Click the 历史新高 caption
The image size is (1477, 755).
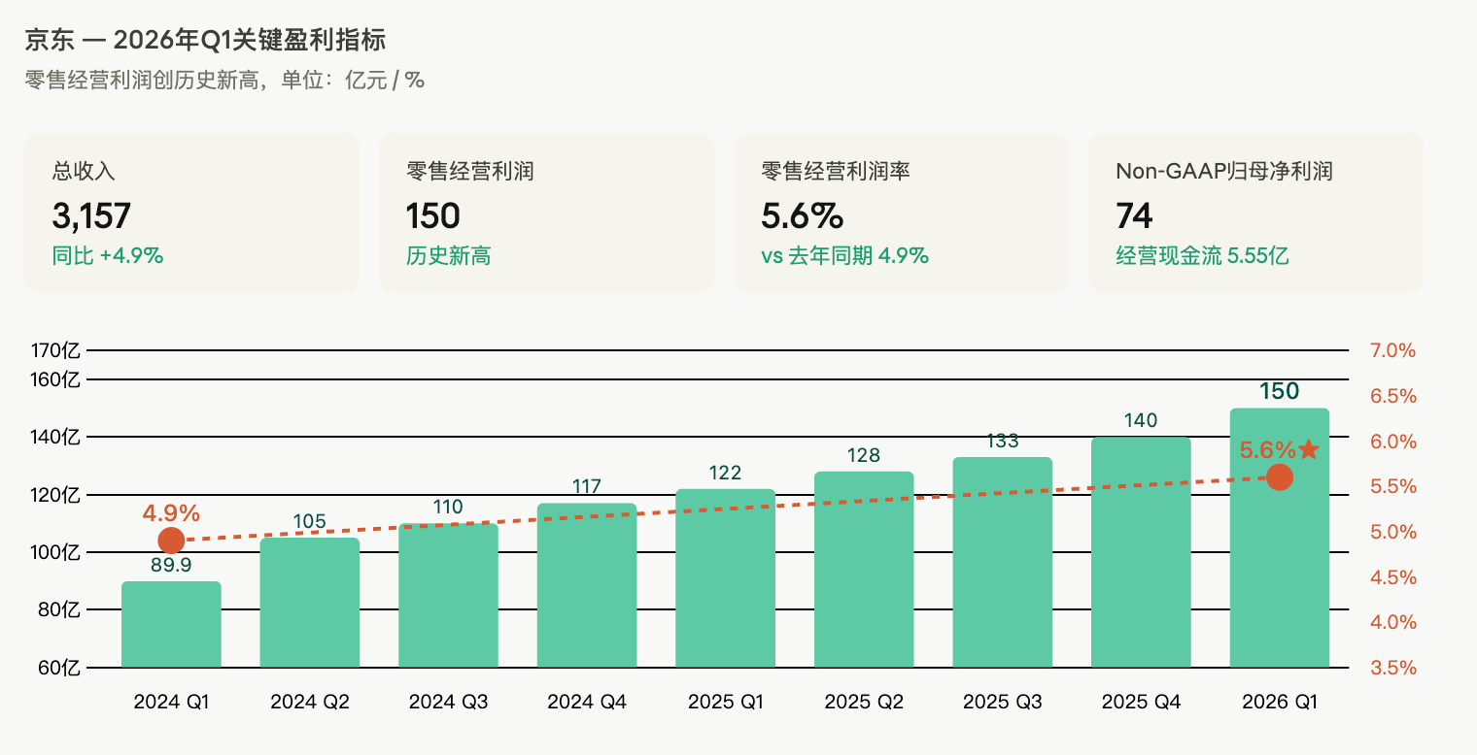pyautogui.click(x=448, y=256)
